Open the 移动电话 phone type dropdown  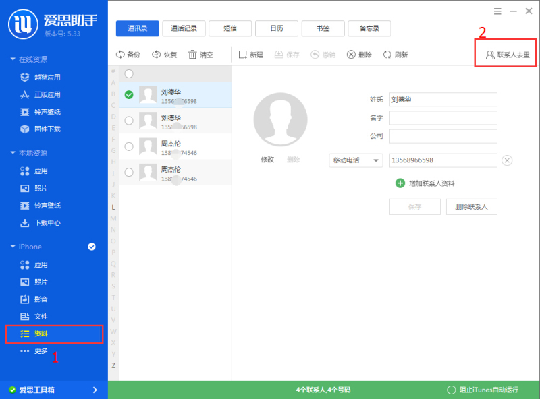tap(355, 160)
